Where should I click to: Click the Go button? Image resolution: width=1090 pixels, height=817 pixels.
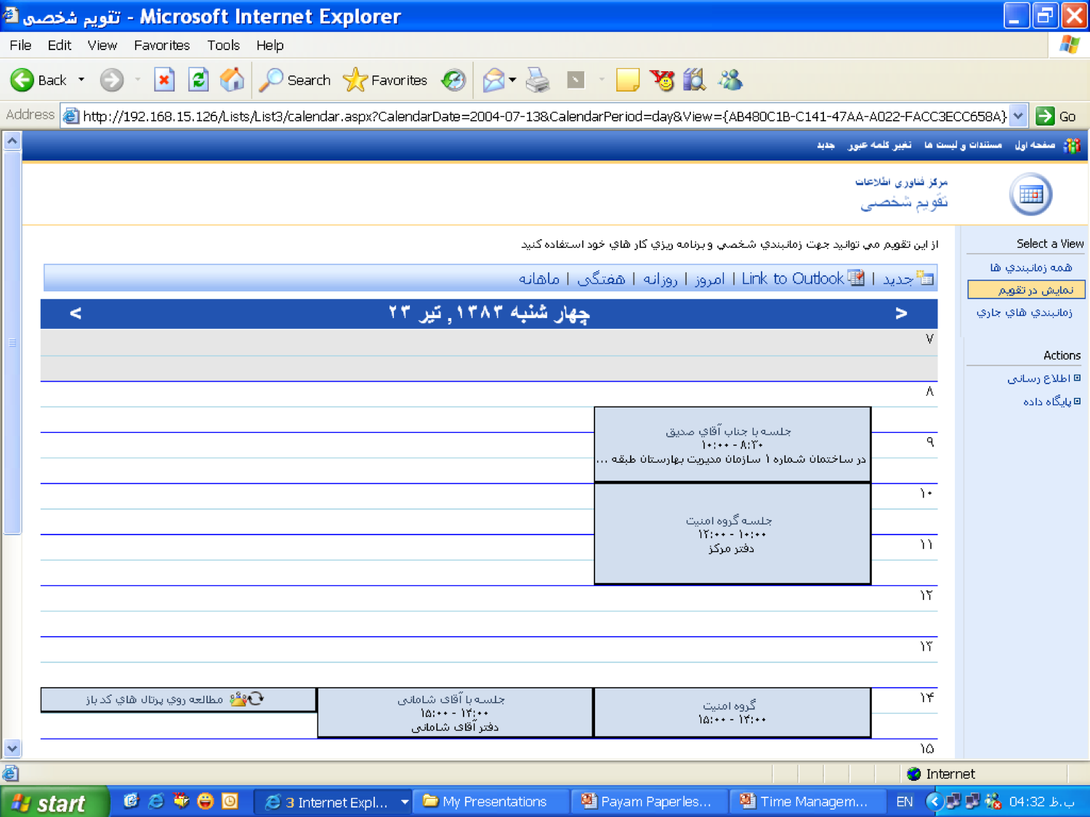[x=1057, y=116]
